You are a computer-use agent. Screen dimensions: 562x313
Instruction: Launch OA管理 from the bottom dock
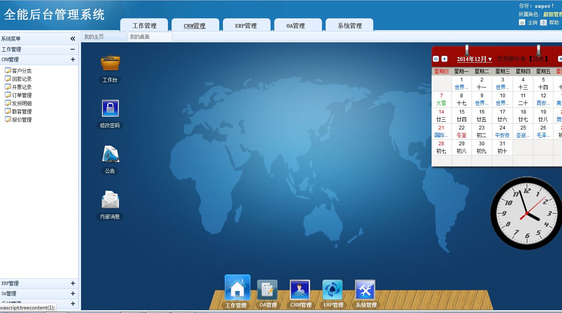[x=267, y=290]
